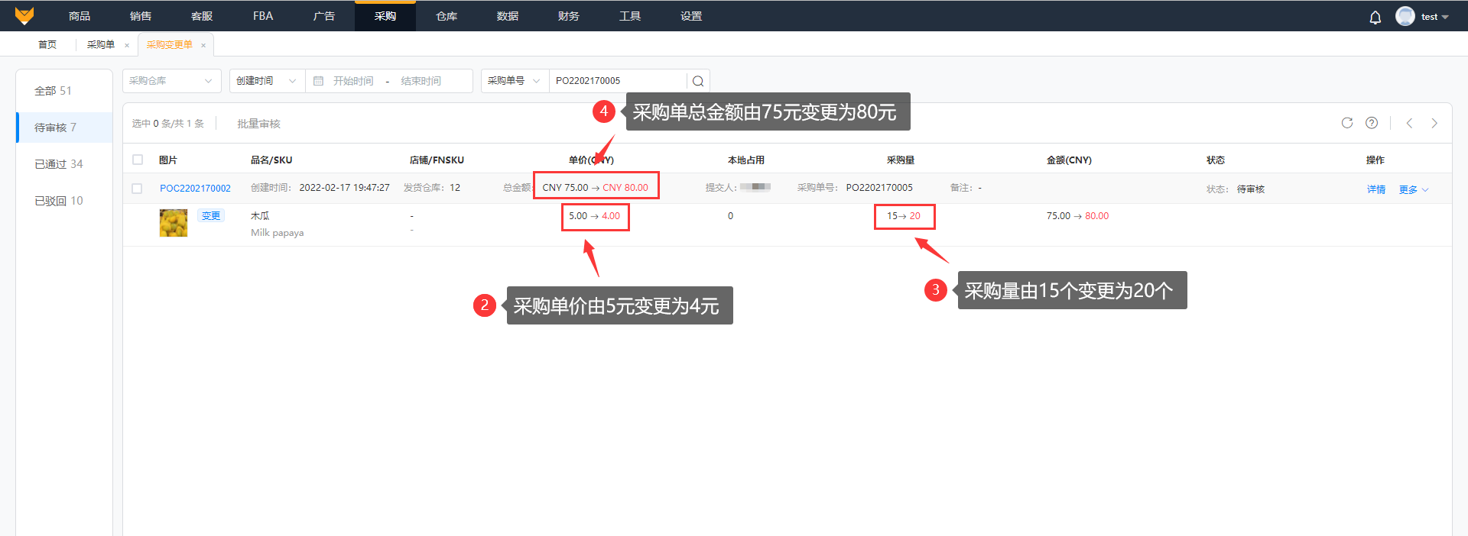Image resolution: width=1468 pixels, height=536 pixels.
Task: Open the notification bell
Action: (x=1375, y=17)
